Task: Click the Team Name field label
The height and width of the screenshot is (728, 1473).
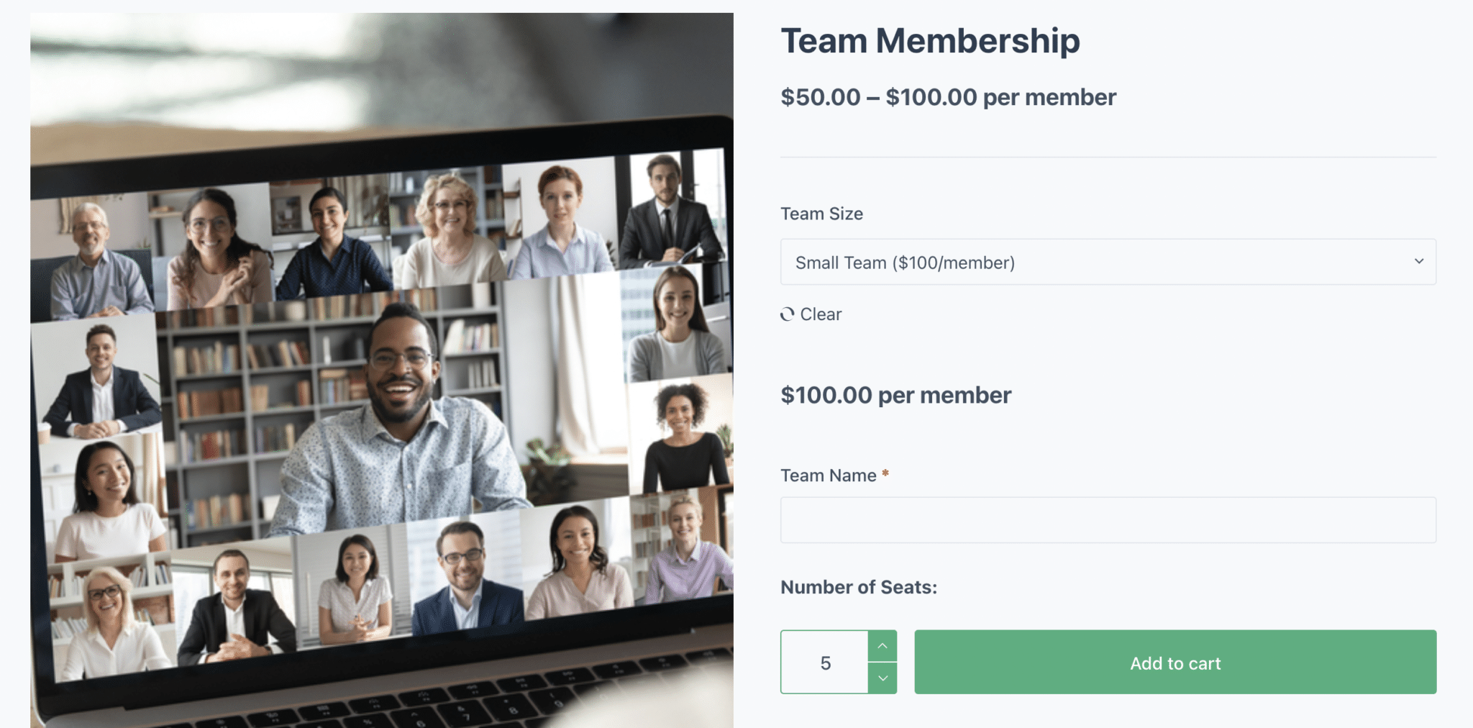Action: (828, 476)
